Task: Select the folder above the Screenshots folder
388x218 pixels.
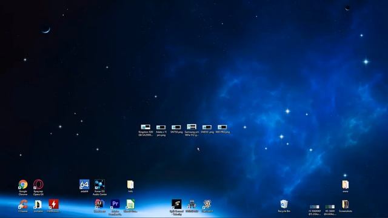Action: pos(346,185)
